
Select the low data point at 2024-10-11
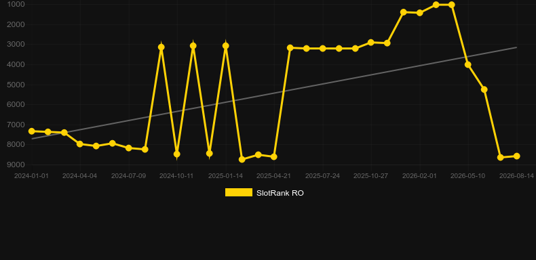click(x=176, y=154)
